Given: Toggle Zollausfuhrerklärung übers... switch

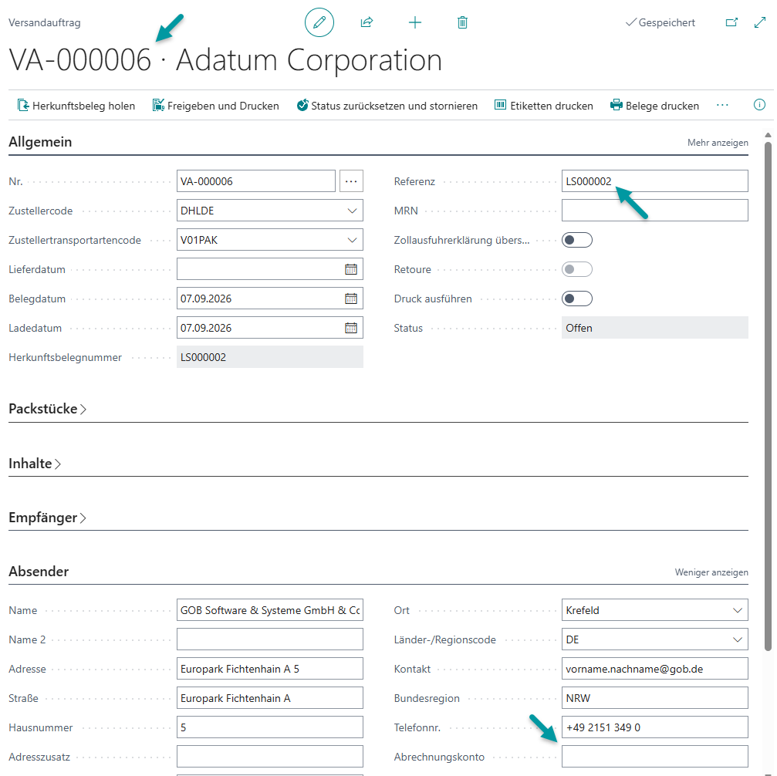Looking at the screenshot, I should coord(577,240).
